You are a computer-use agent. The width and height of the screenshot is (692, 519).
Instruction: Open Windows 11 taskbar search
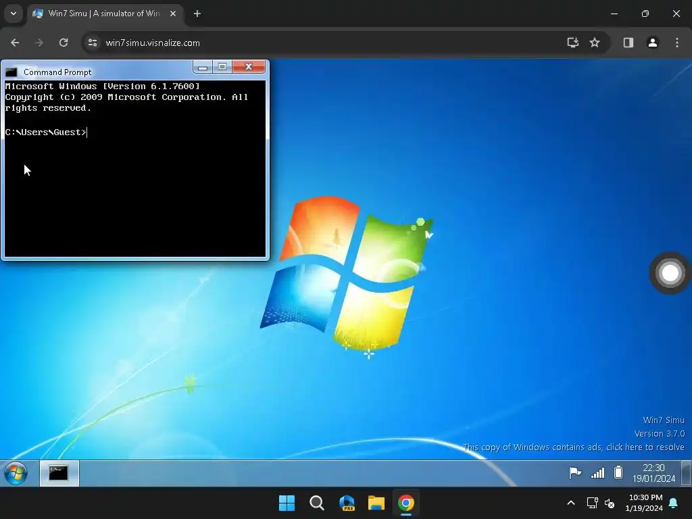(316, 503)
